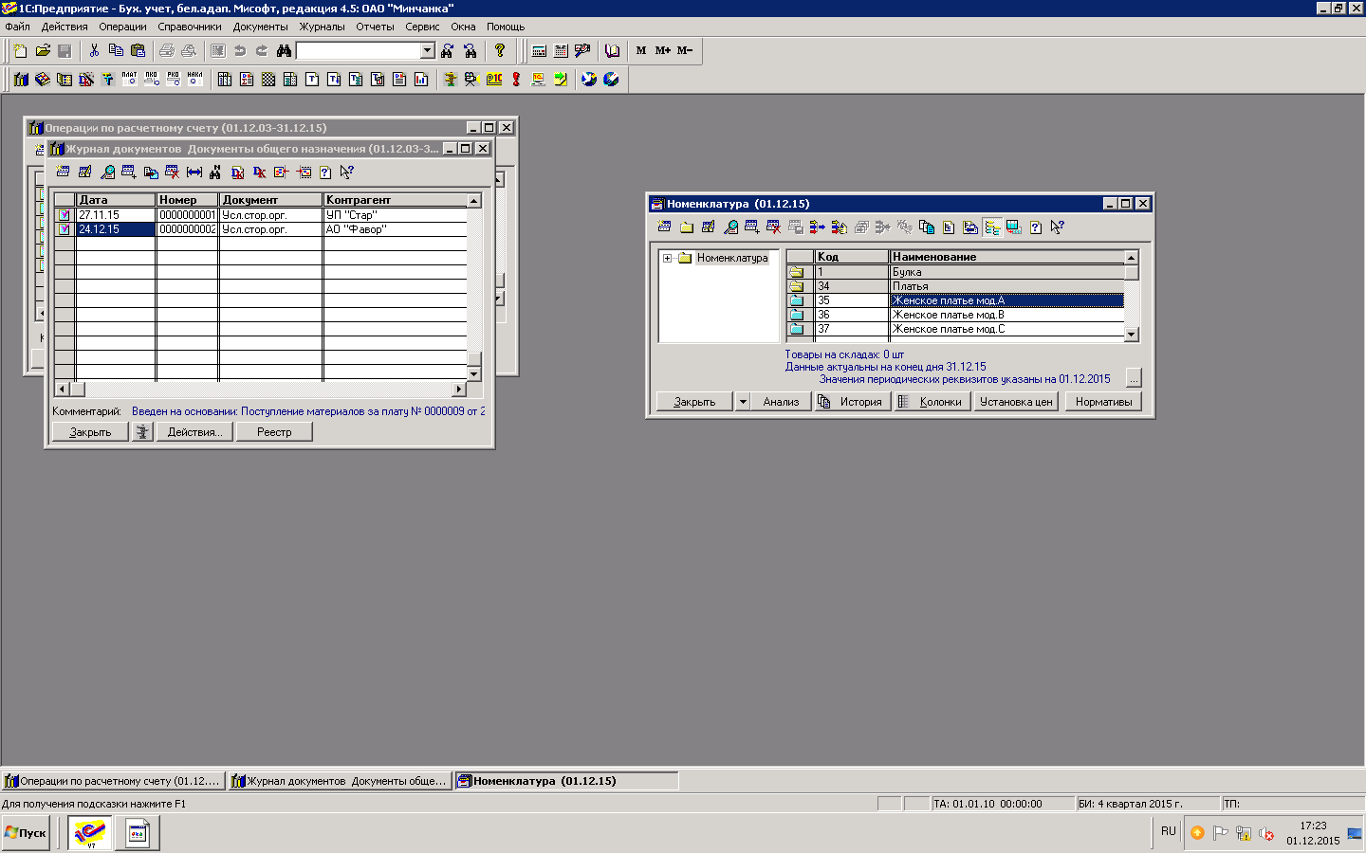Viewport: 1366px width, 853px height.
Task: Click the binoculars search by number icon in journal
Action: 215,172
